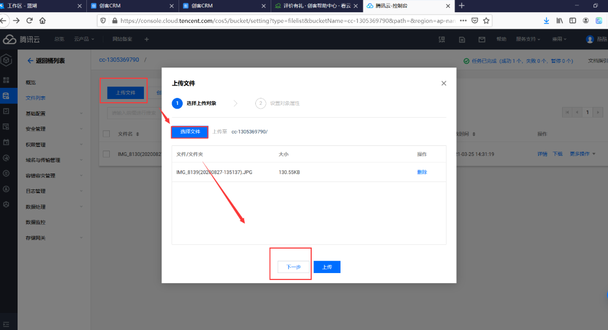Expand the 安全管理 sidebar section
The width and height of the screenshot is (608, 330).
click(x=53, y=129)
